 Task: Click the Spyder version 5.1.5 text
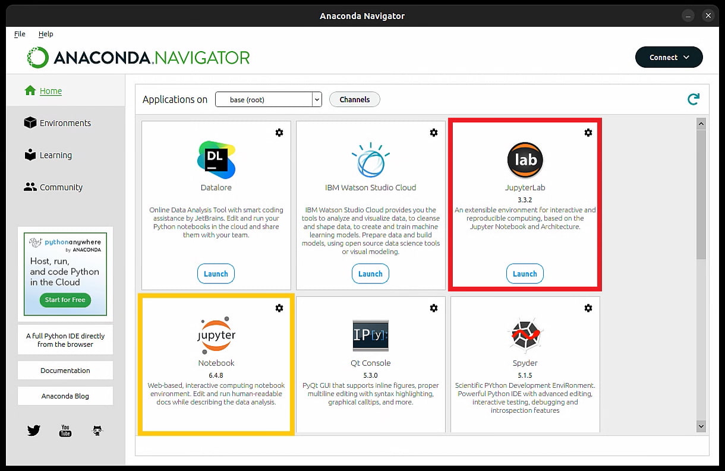coord(525,375)
